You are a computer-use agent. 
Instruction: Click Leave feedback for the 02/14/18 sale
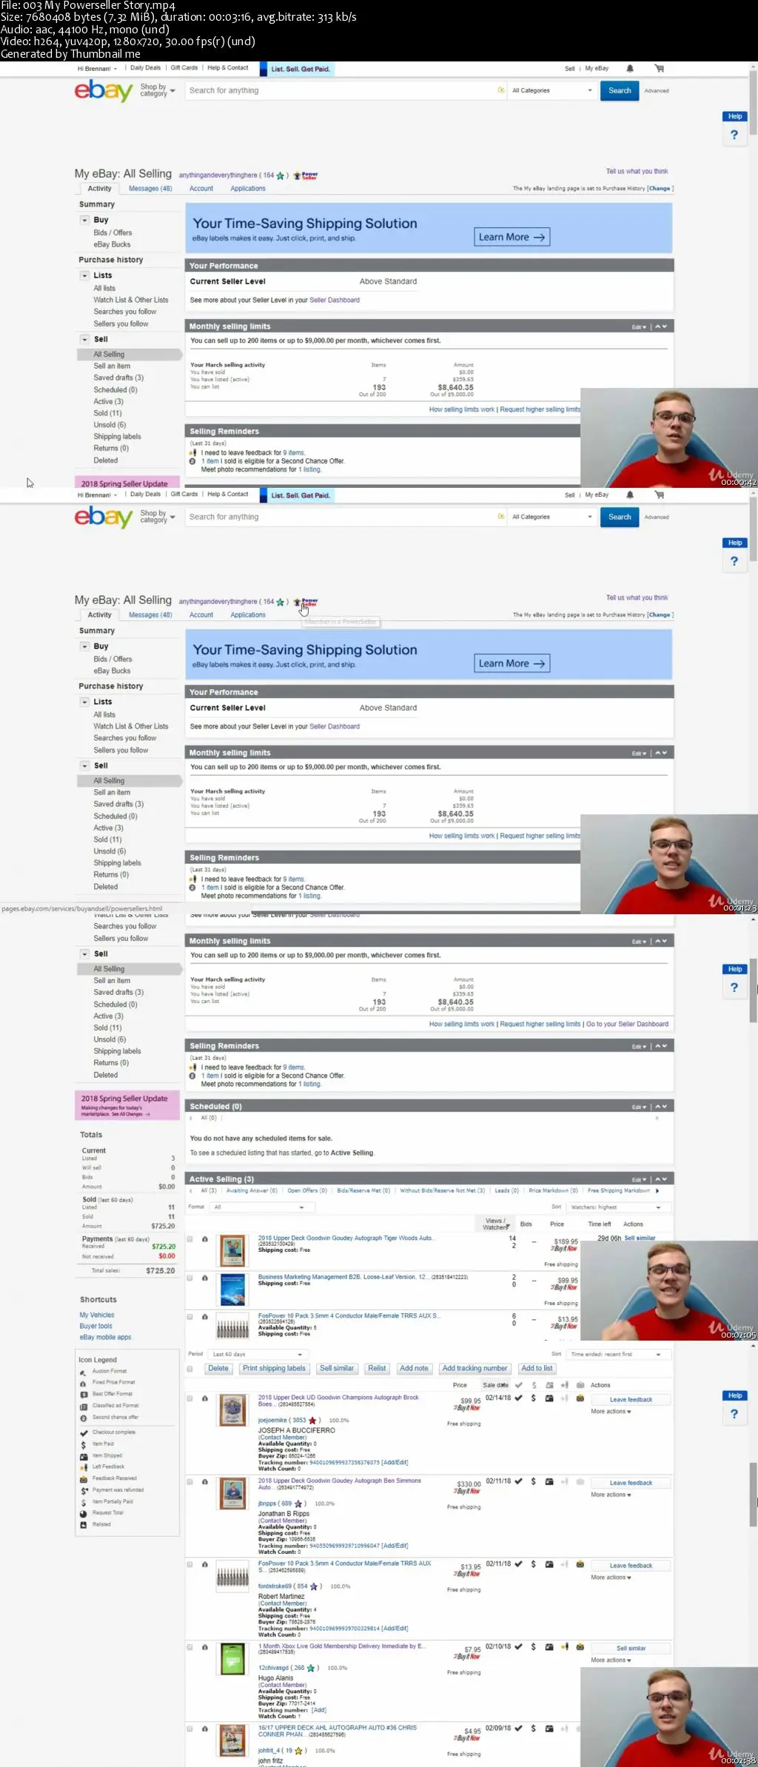631,1399
